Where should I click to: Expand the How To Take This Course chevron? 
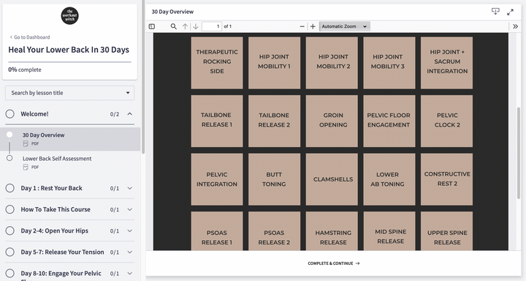[130, 209]
